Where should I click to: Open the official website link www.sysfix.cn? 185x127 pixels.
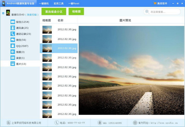pos(164,123)
